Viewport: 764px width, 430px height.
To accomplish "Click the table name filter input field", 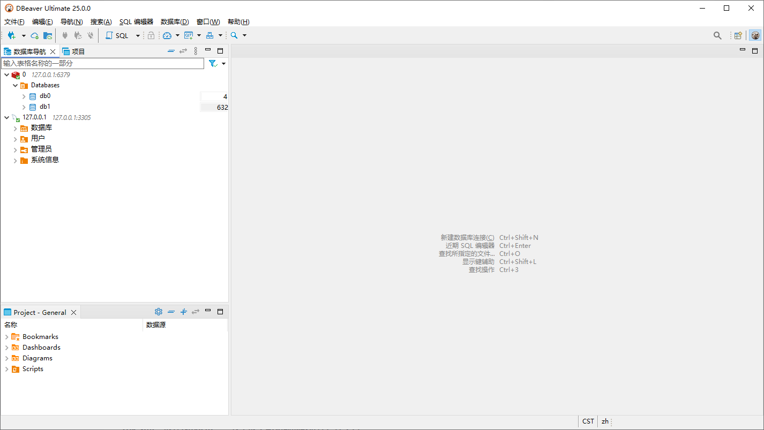I will [102, 63].
